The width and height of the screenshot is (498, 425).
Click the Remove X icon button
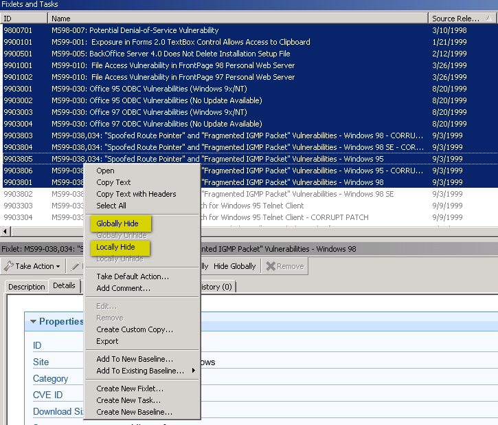click(285, 266)
